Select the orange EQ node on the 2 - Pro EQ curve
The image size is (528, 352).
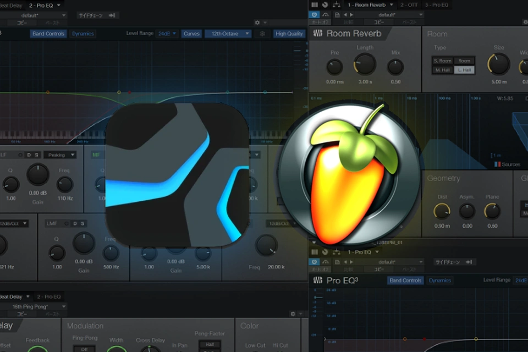click(48, 92)
